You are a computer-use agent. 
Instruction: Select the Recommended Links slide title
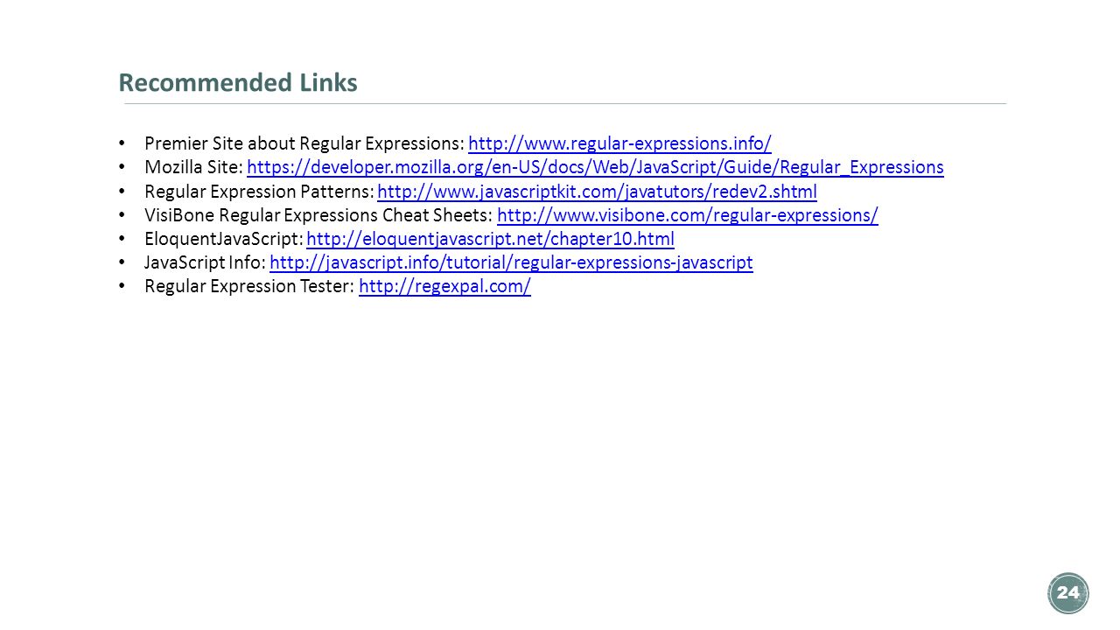point(238,83)
